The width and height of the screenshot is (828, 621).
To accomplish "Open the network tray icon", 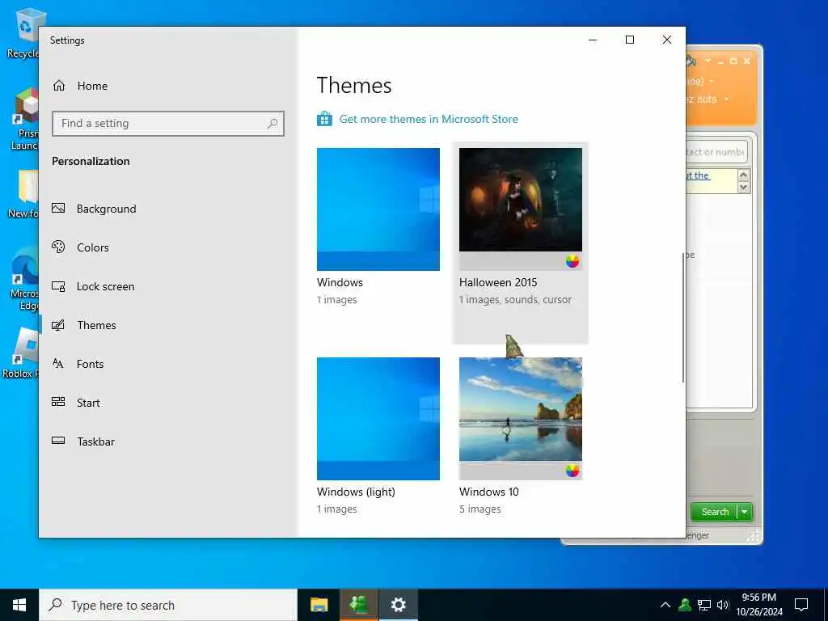I will point(704,605).
